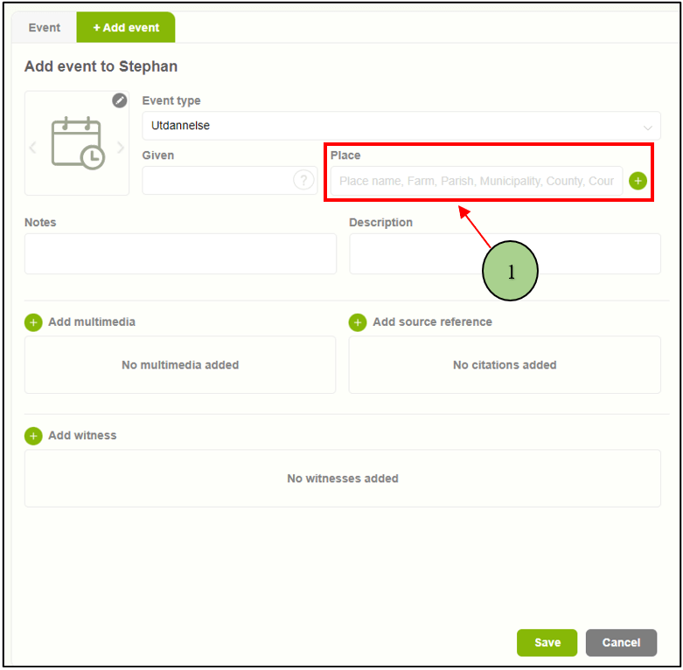Click inside the Notes text box
The width and height of the screenshot is (683, 670).
[x=180, y=254]
